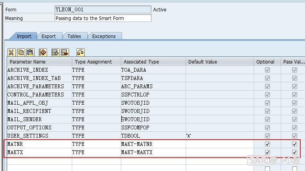Click associated type SSFCTRLOP

tap(135, 95)
